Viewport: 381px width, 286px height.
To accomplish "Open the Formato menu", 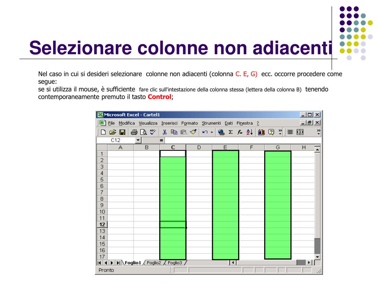I will tap(189, 123).
